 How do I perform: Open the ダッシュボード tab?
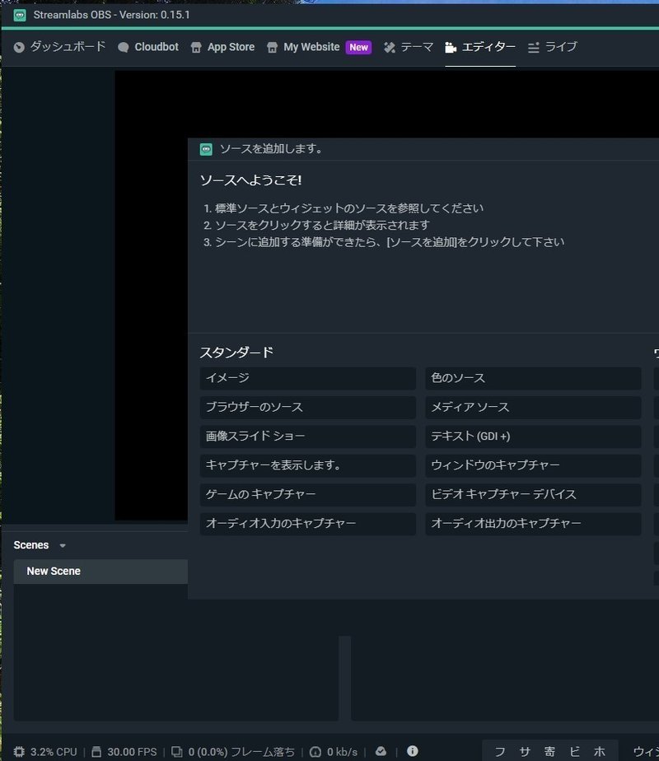point(59,47)
